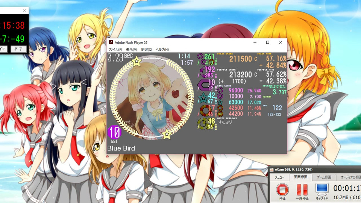The image size is (361, 203).
Task: Click oCam's 10.7MB file size readout
Action: 341,197
